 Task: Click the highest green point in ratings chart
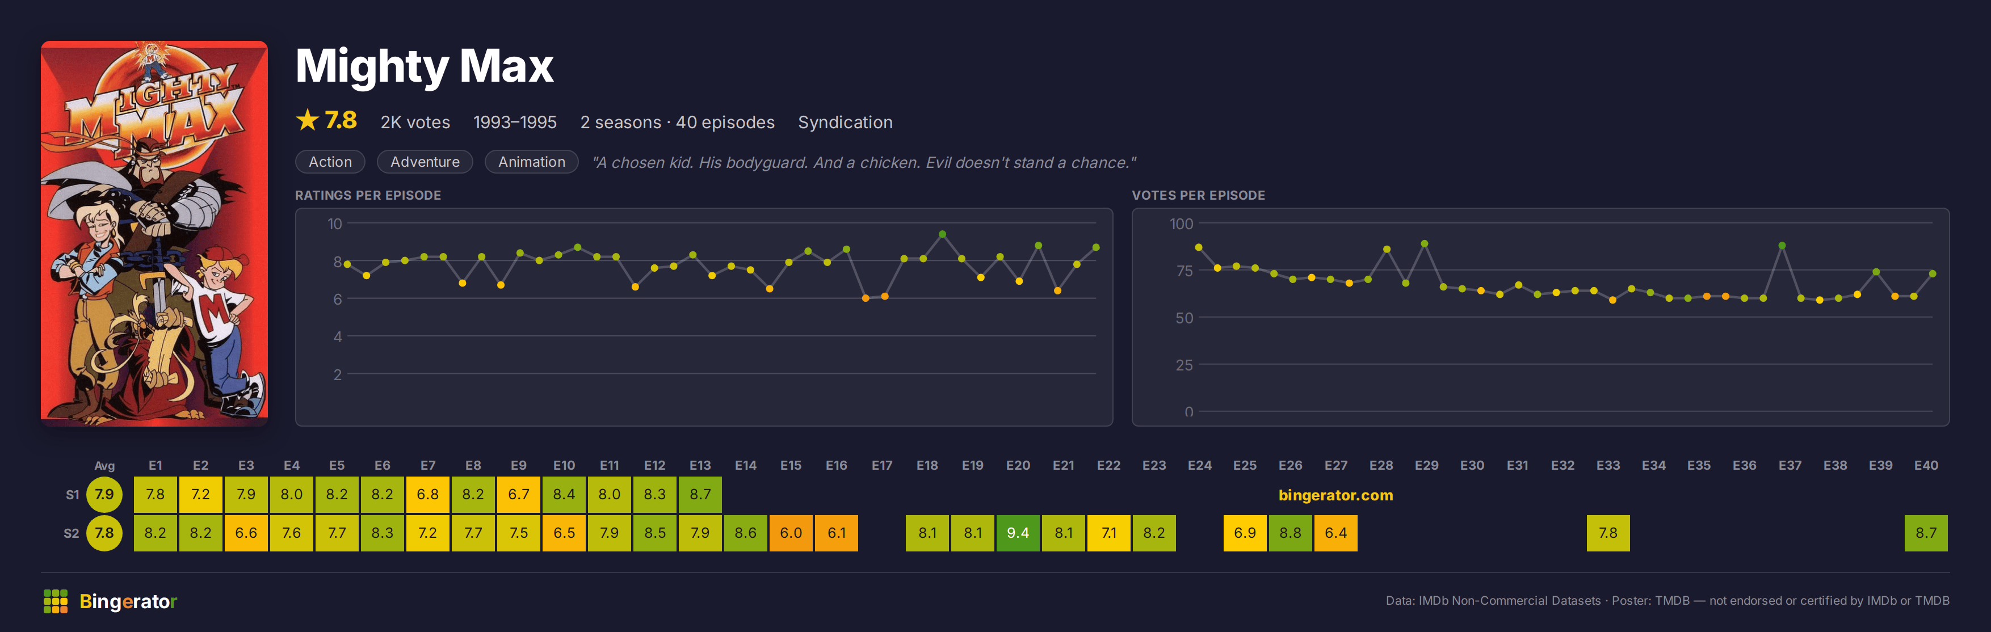(x=942, y=234)
